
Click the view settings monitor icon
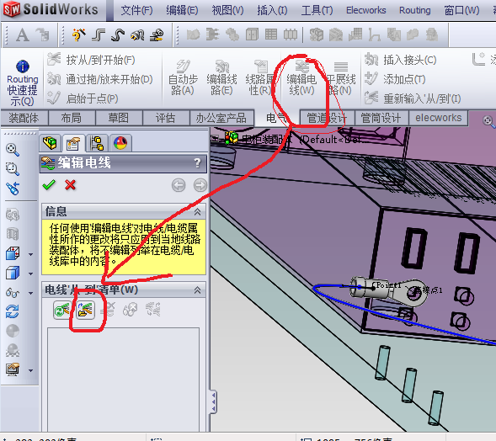point(13,369)
